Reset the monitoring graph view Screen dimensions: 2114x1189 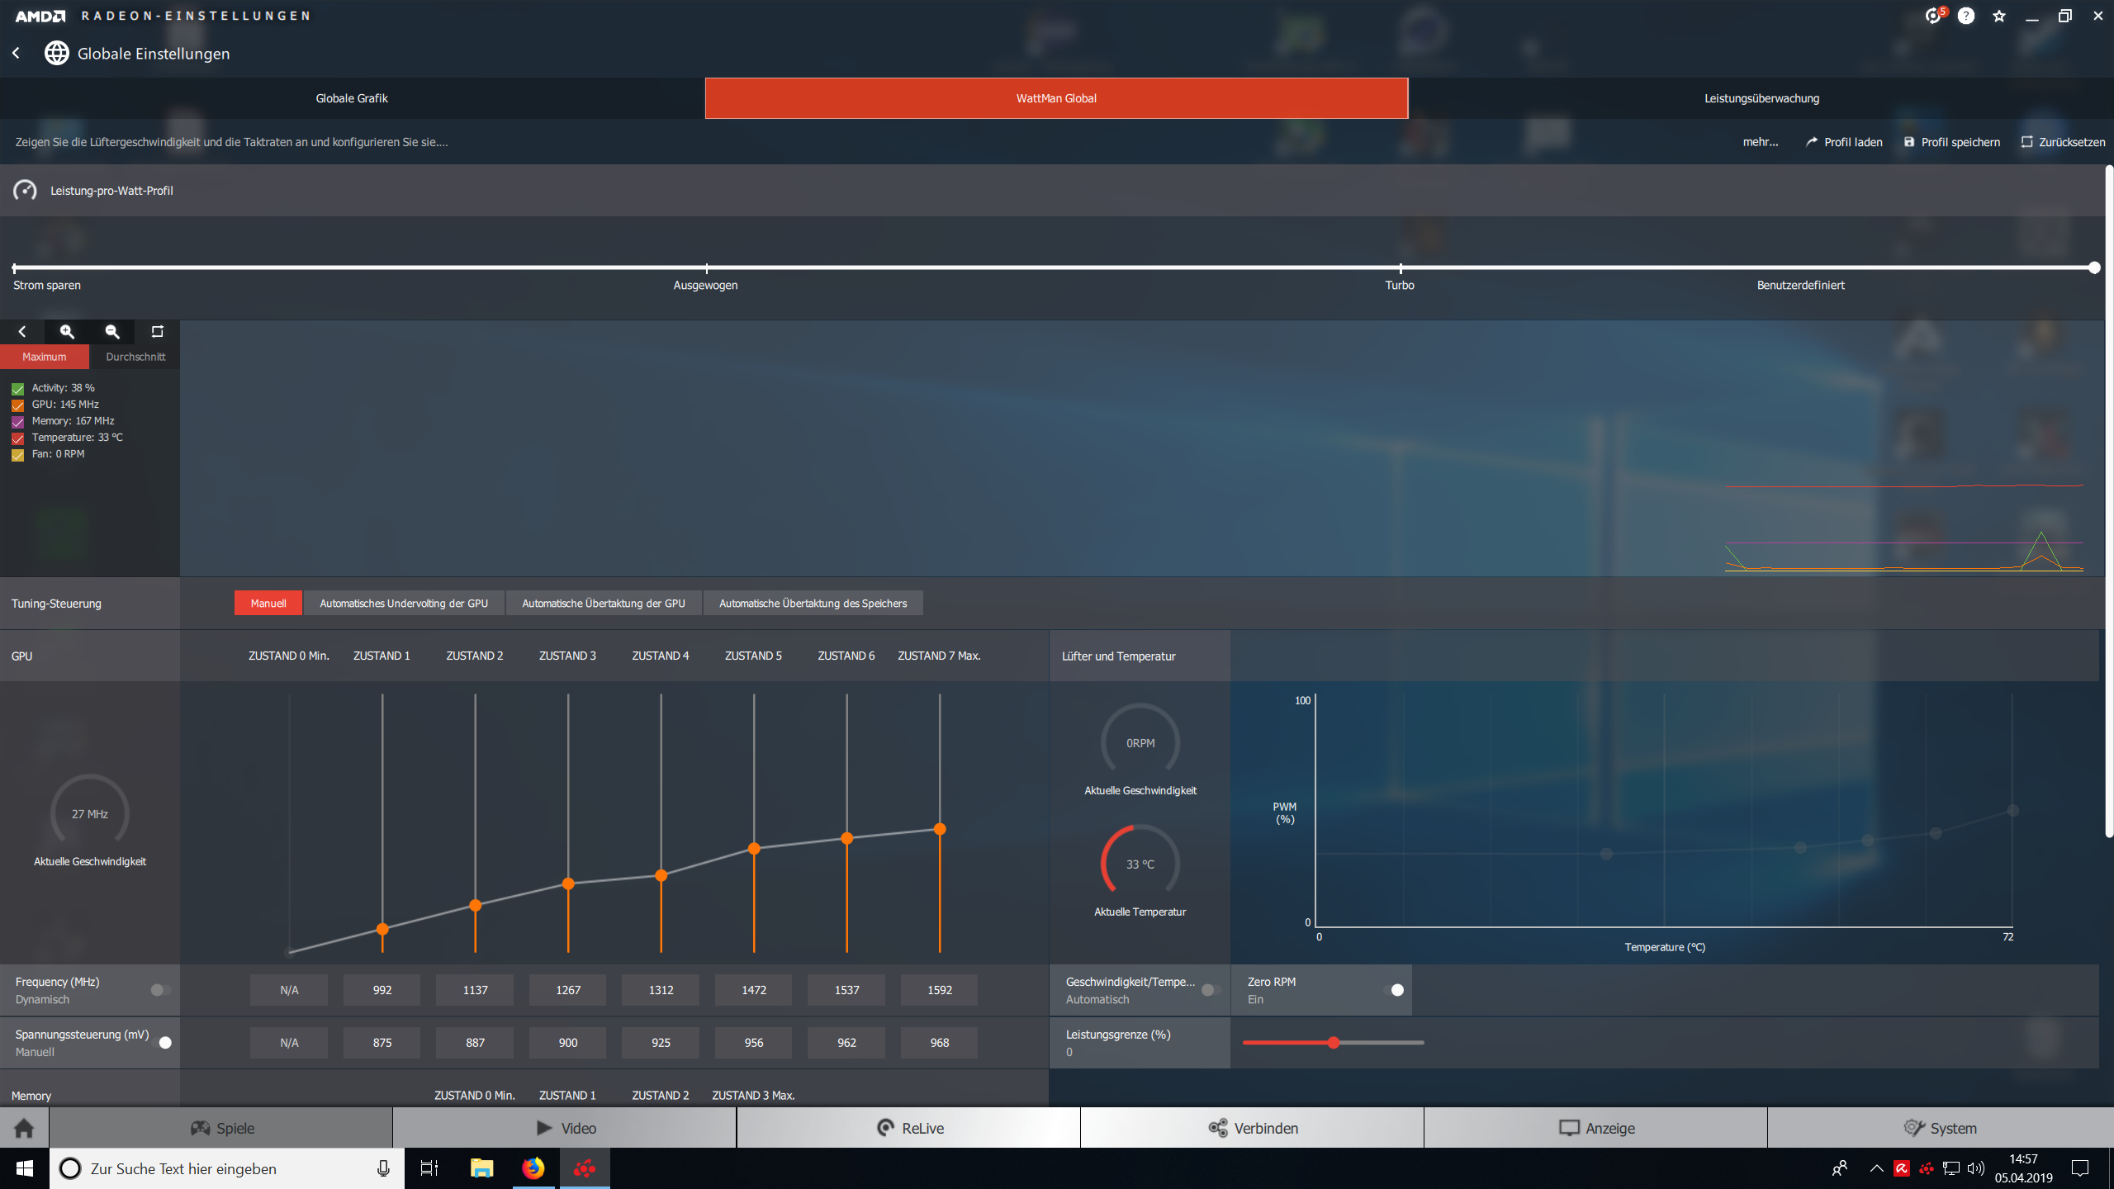coord(157,332)
